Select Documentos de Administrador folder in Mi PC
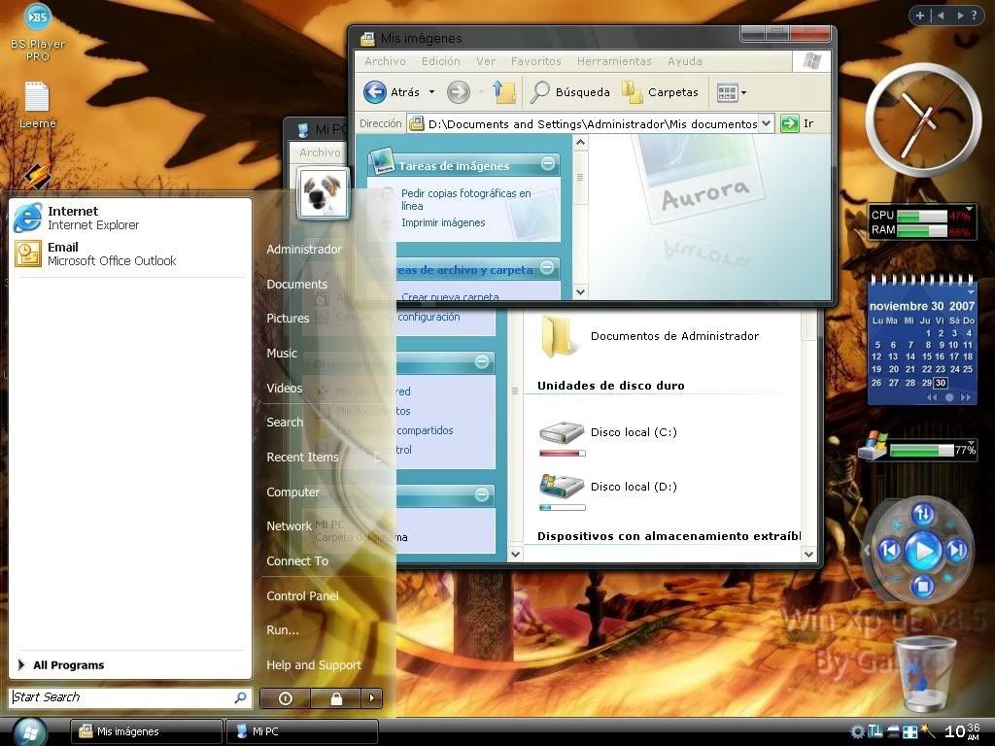The width and height of the screenshot is (995, 746). [x=650, y=336]
